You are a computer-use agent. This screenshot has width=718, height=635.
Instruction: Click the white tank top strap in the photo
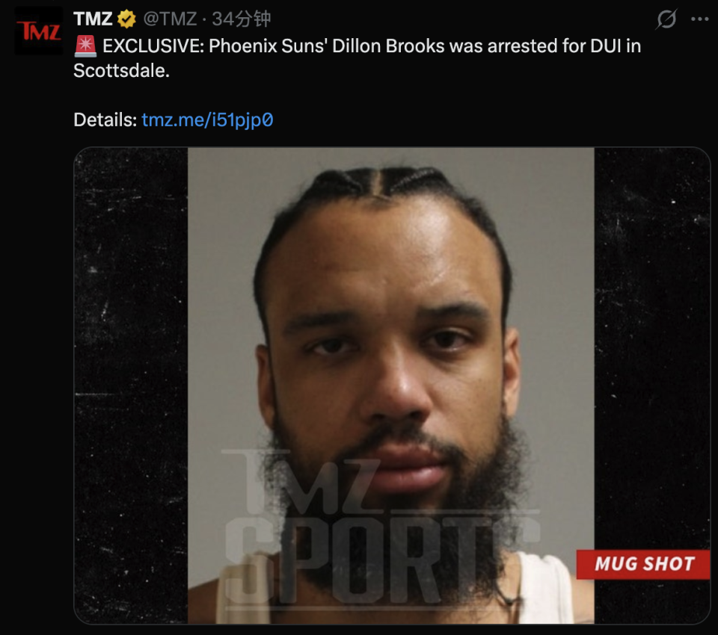point(545,588)
